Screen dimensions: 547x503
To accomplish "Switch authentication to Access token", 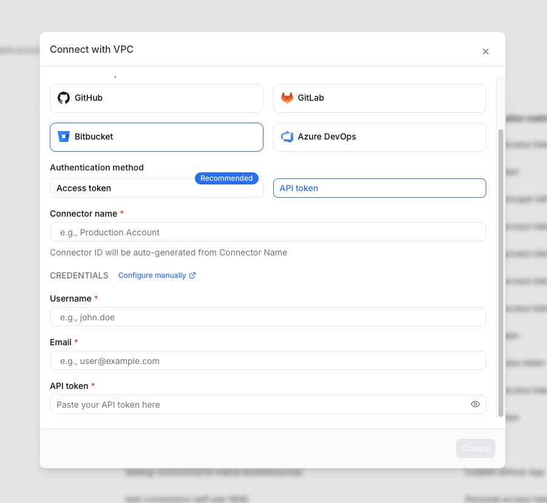I will 156,188.
